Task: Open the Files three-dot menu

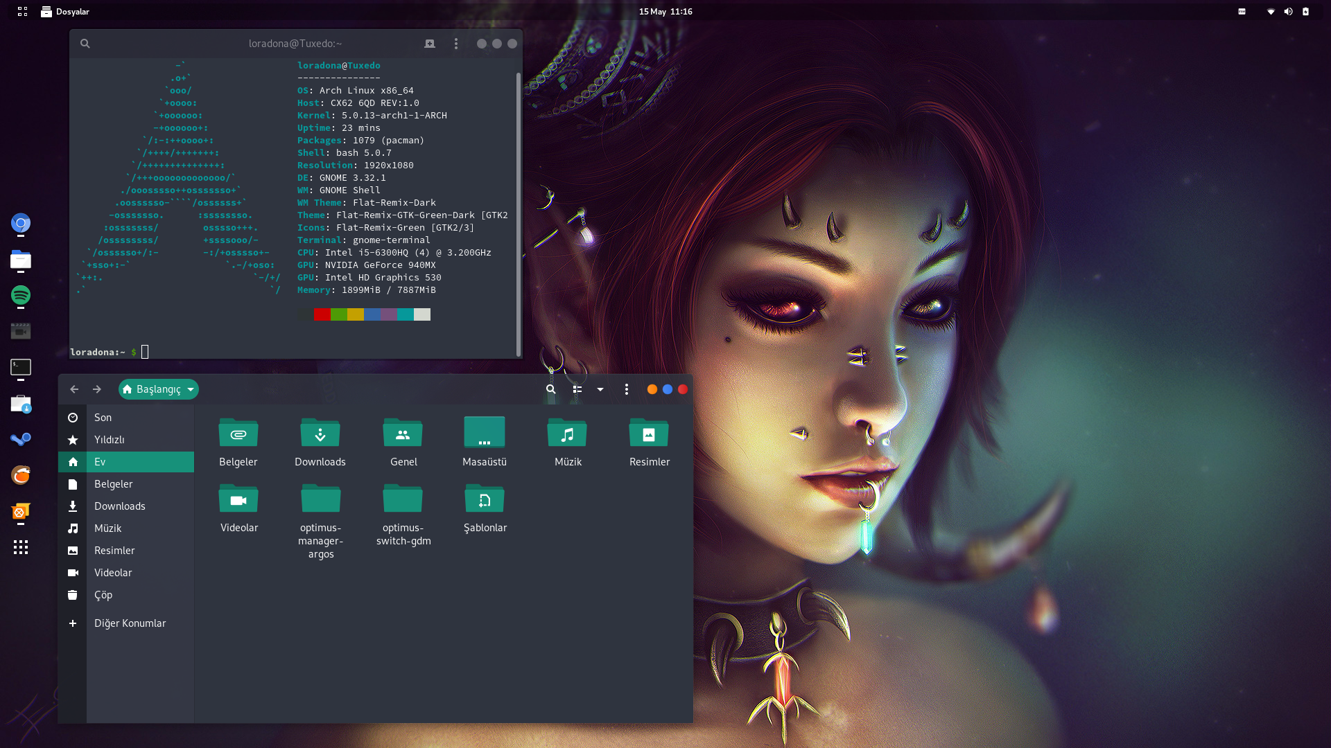Action: [x=627, y=389]
